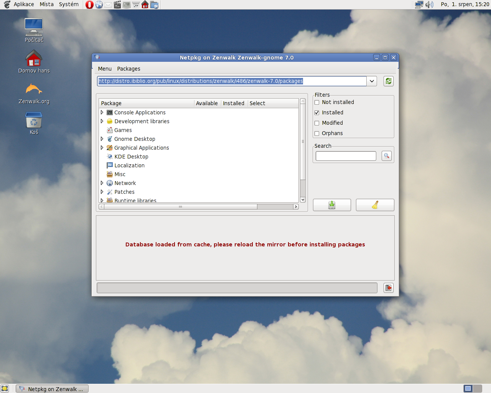Expand Development libraries category
Viewport: 491px width, 393px height.
coord(102,121)
